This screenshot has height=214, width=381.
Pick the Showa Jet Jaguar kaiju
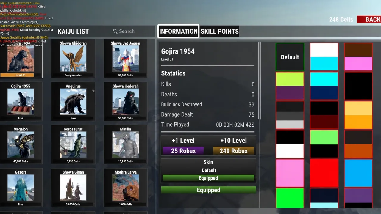pyautogui.click(x=126, y=59)
